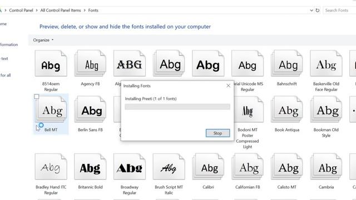Click the refresh icon in address bar
Screen dimensions: 356x200
pos(318,11)
